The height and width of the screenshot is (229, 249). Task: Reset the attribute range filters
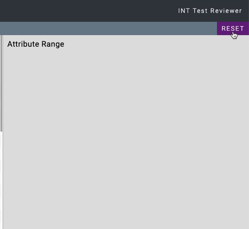(x=233, y=28)
